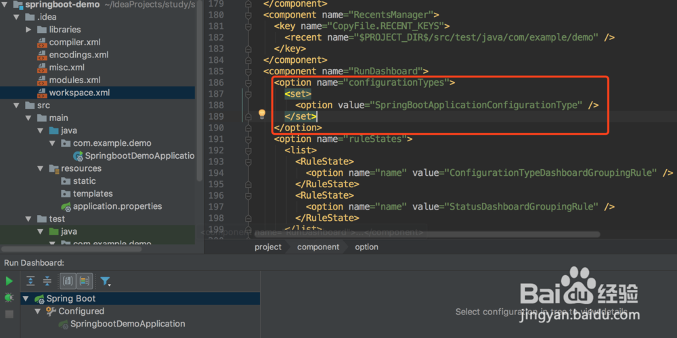Open compiler.xml in project tree
The image size is (677, 338).
(x=74, y=43)
